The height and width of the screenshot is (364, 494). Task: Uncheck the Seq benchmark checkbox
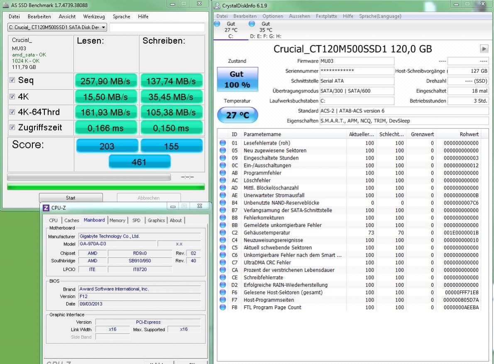click(12, 80)
